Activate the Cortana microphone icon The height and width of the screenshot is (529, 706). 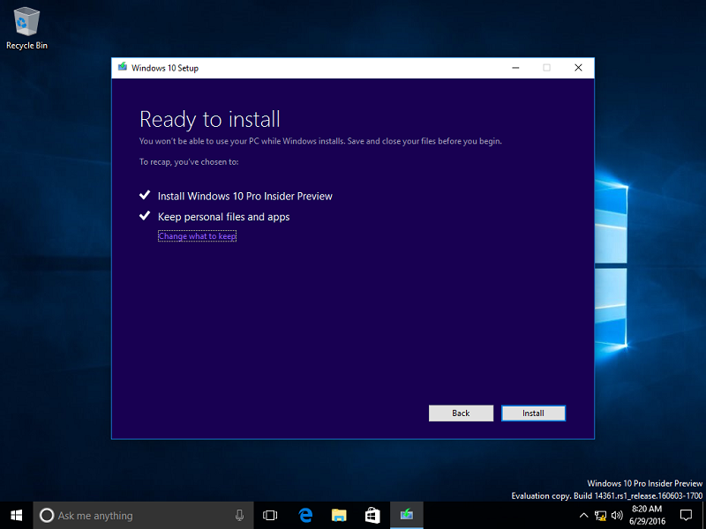click(240, 515)
